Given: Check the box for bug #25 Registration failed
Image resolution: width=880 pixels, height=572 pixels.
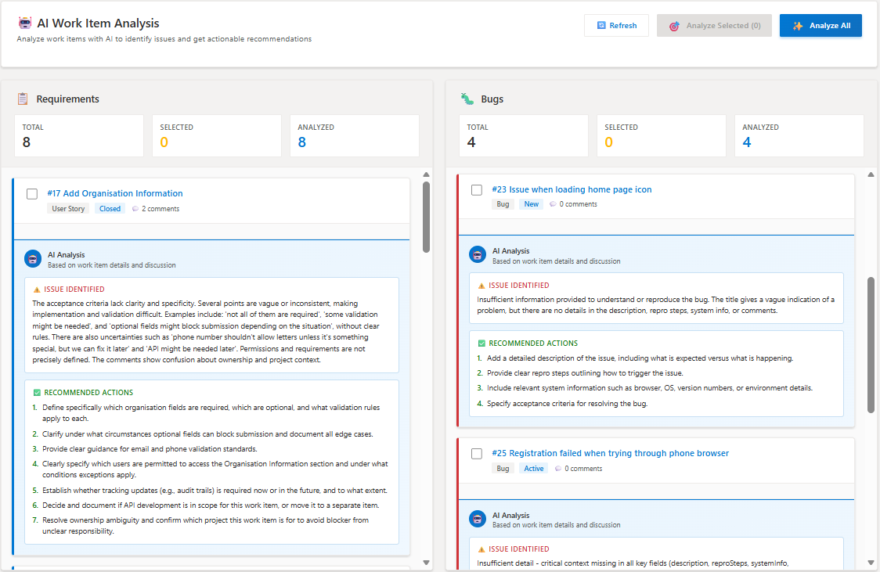Looking at the screenshot, I should [477, 454].
